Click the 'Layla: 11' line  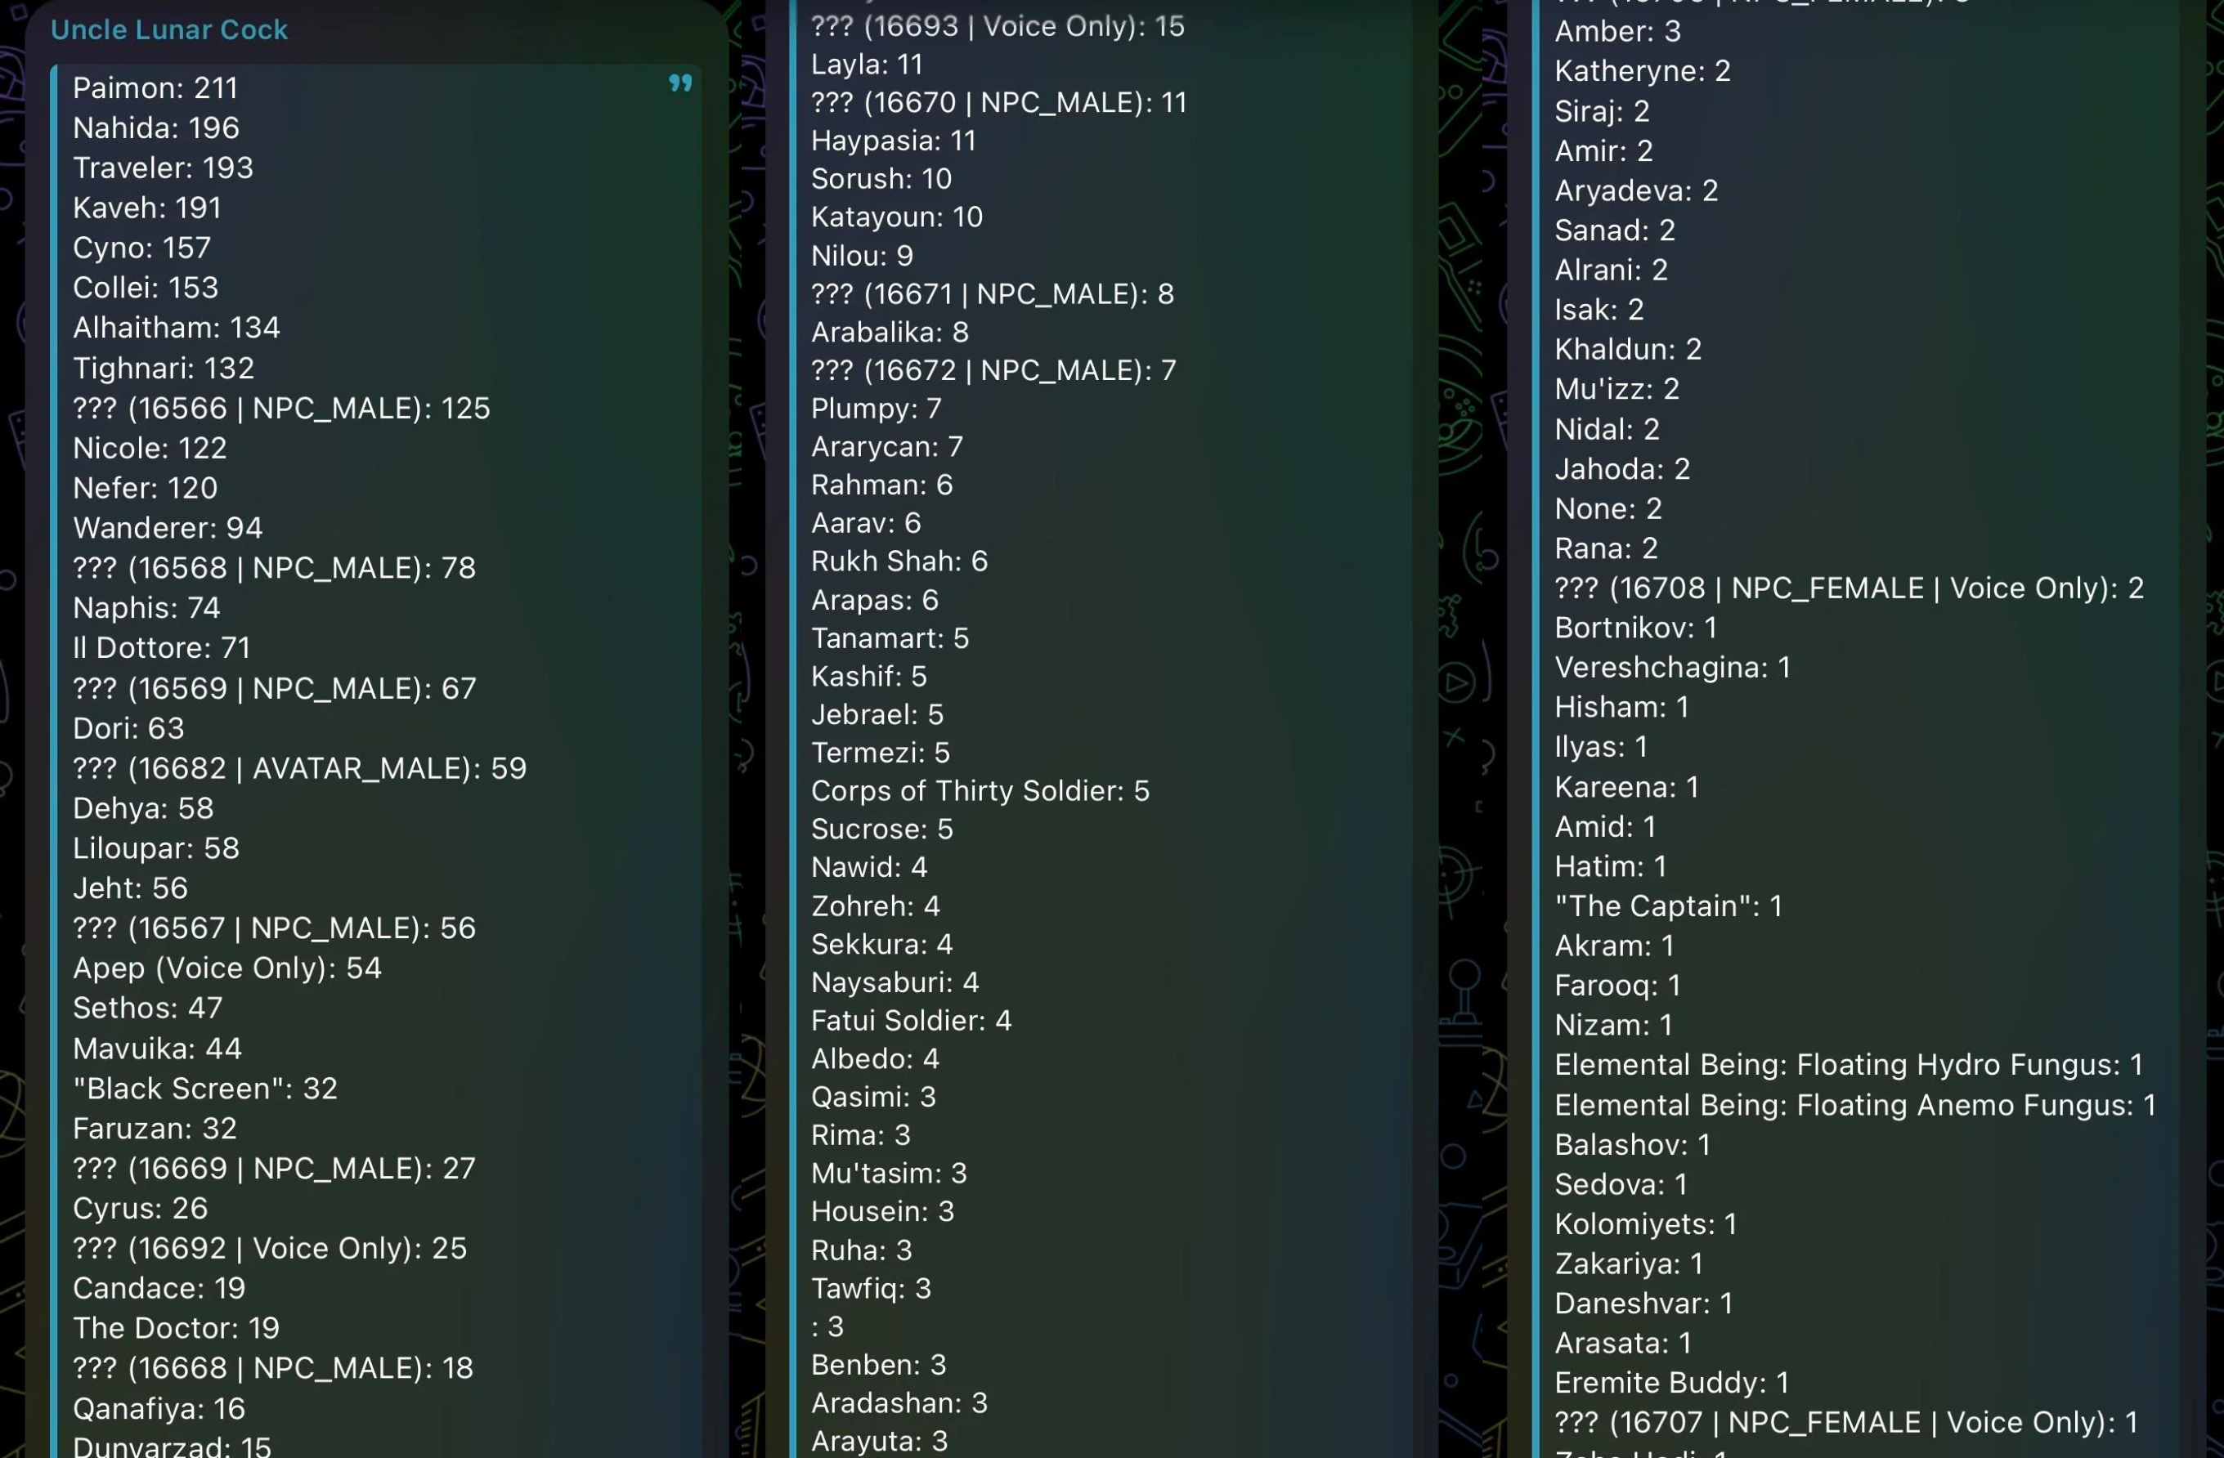pyautogui.click(x=866, y=65)
